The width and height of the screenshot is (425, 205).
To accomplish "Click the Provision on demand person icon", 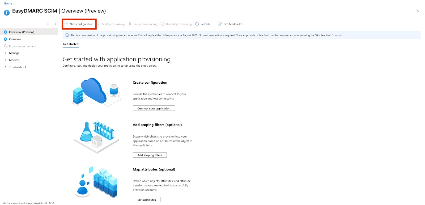I will [6, 46].
